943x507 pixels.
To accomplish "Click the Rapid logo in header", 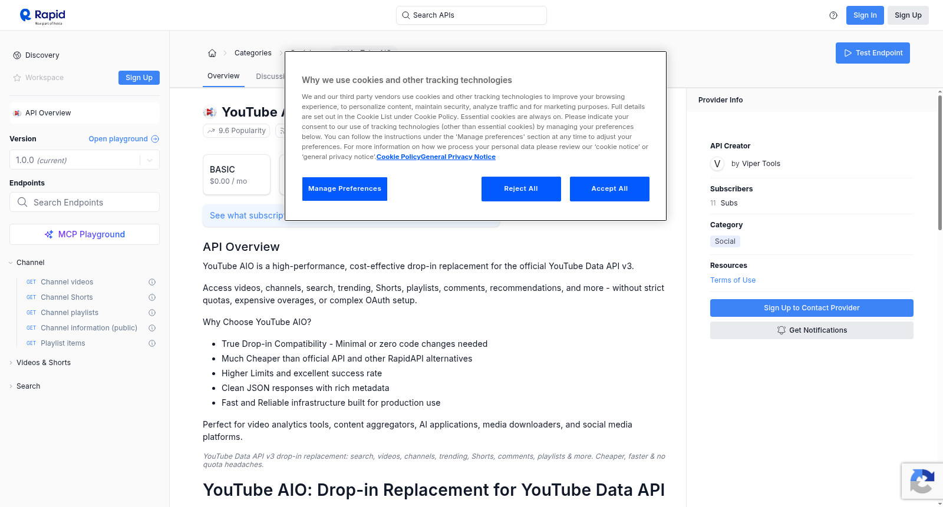I will click(x=42, y=16).
